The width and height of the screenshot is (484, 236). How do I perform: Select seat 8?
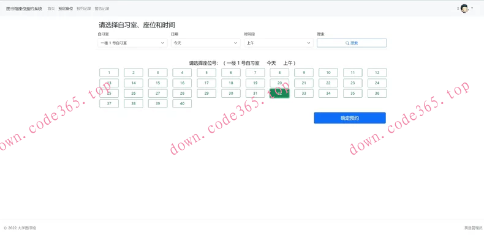(279, 73)
